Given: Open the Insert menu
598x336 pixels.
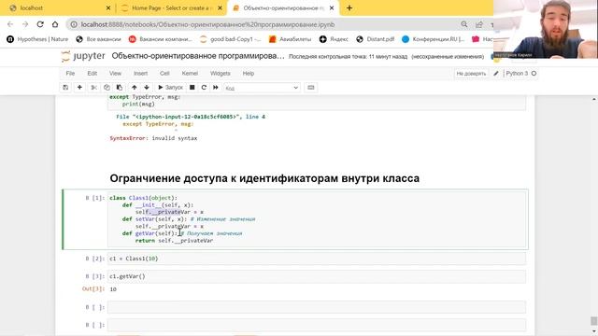Looking at the screenshot, I should (140, 73).
